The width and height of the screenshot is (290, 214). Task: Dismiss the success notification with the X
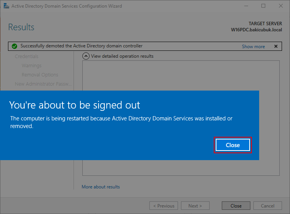click(276, 46)
